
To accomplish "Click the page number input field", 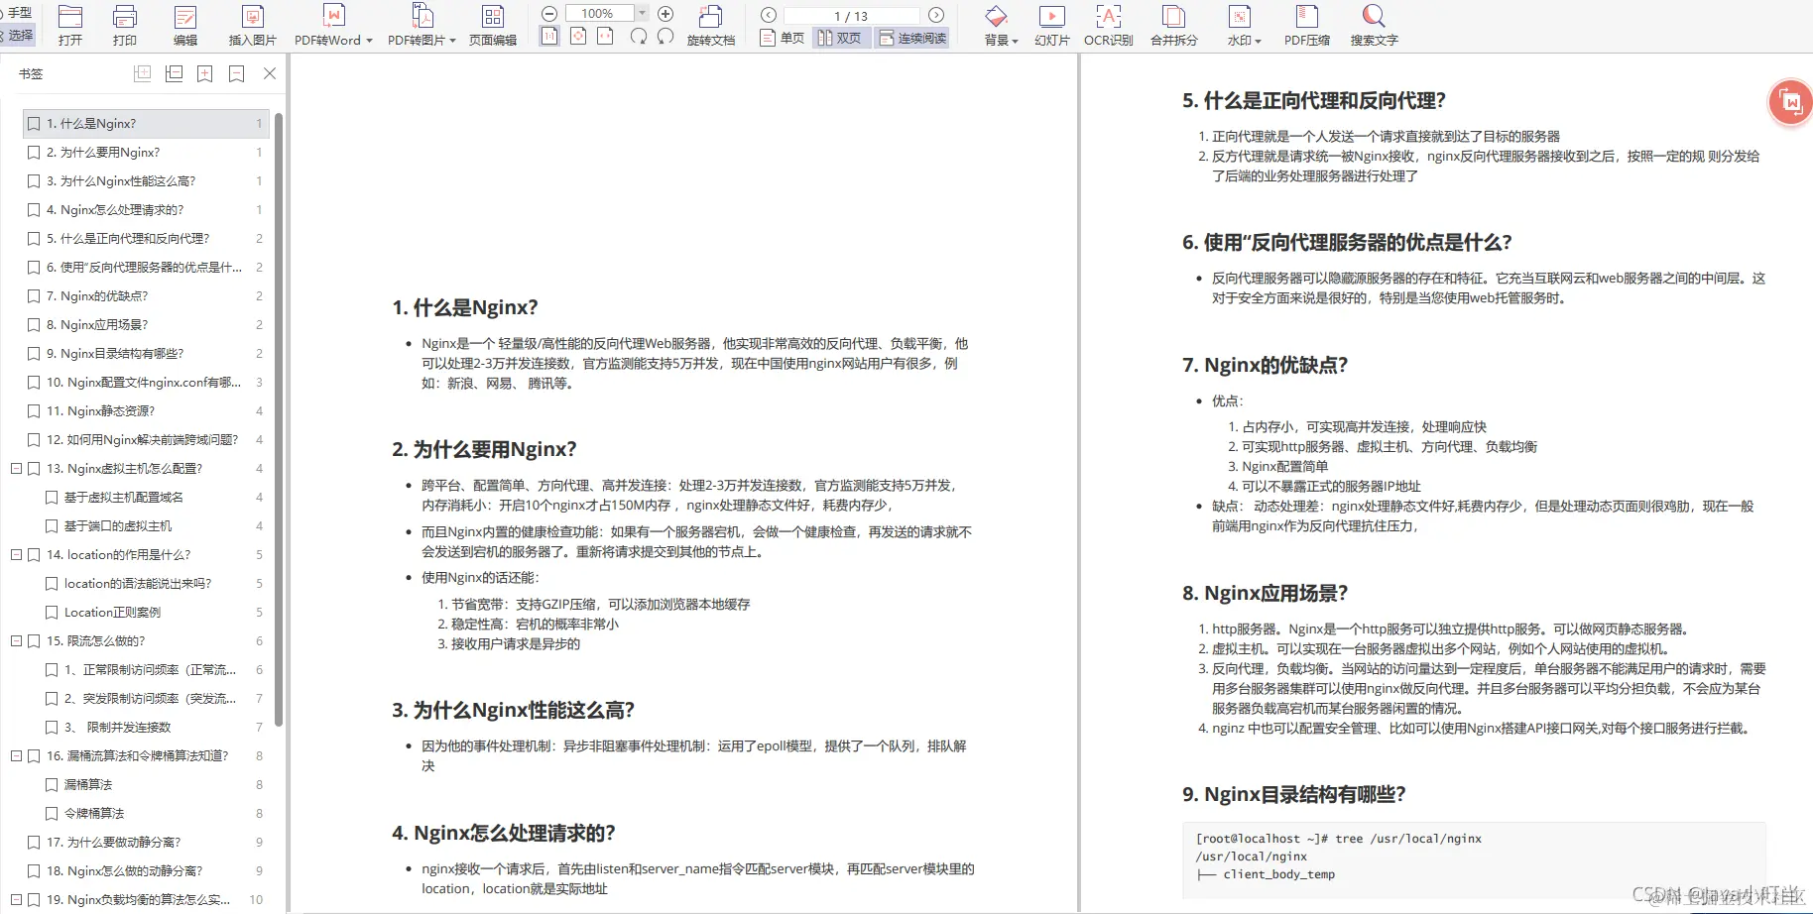I will click(851, 14).
